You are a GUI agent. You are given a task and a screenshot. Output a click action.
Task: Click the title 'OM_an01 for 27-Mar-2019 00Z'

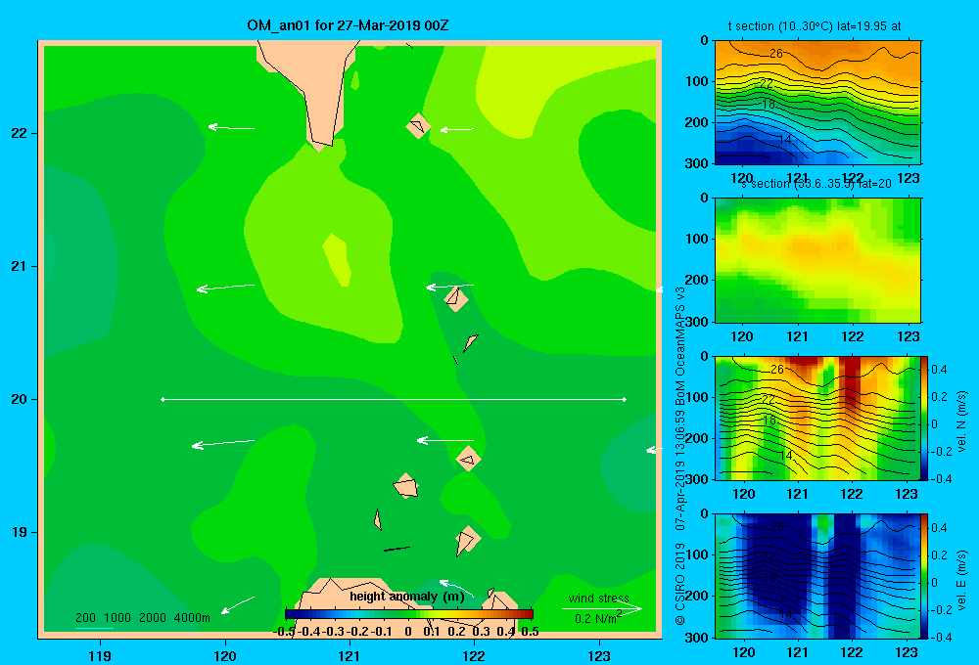click(348, 25)
